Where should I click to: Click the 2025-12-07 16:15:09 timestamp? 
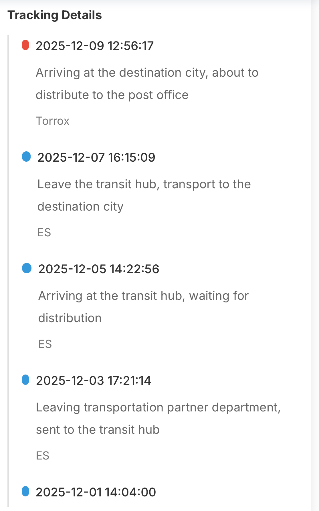point(96,157)
